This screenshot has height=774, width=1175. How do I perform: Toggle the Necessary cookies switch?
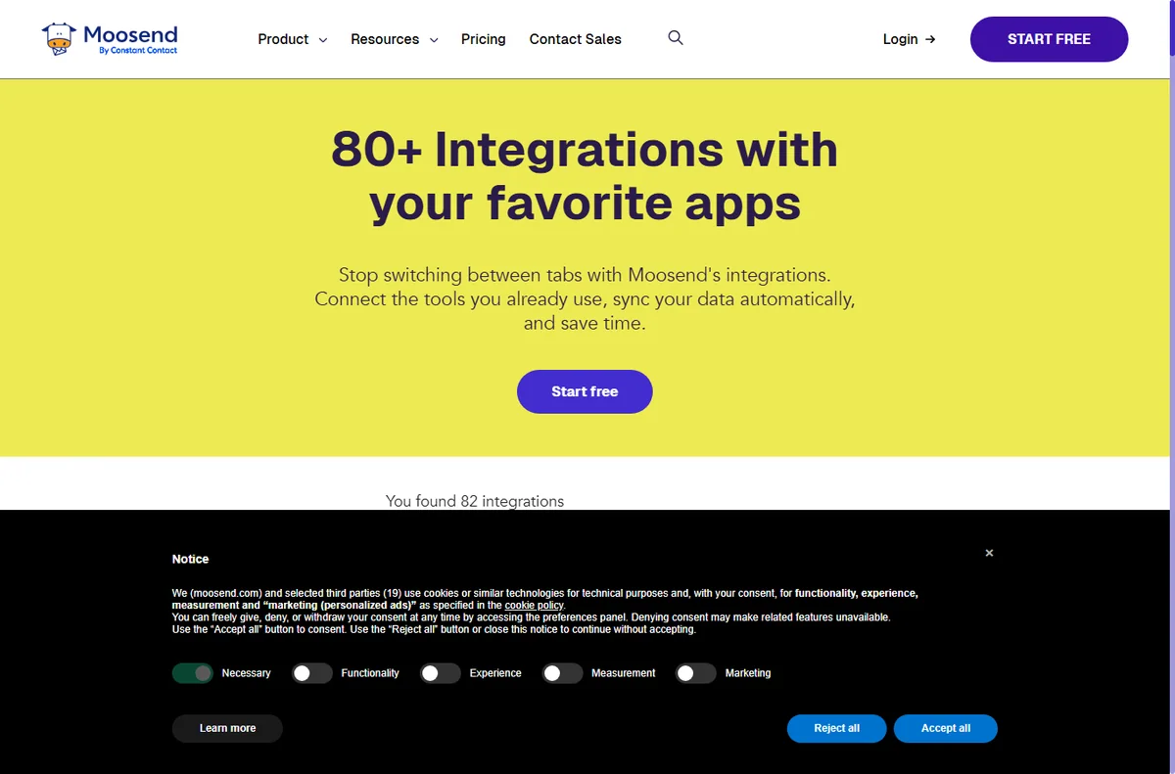coord(193,673)
